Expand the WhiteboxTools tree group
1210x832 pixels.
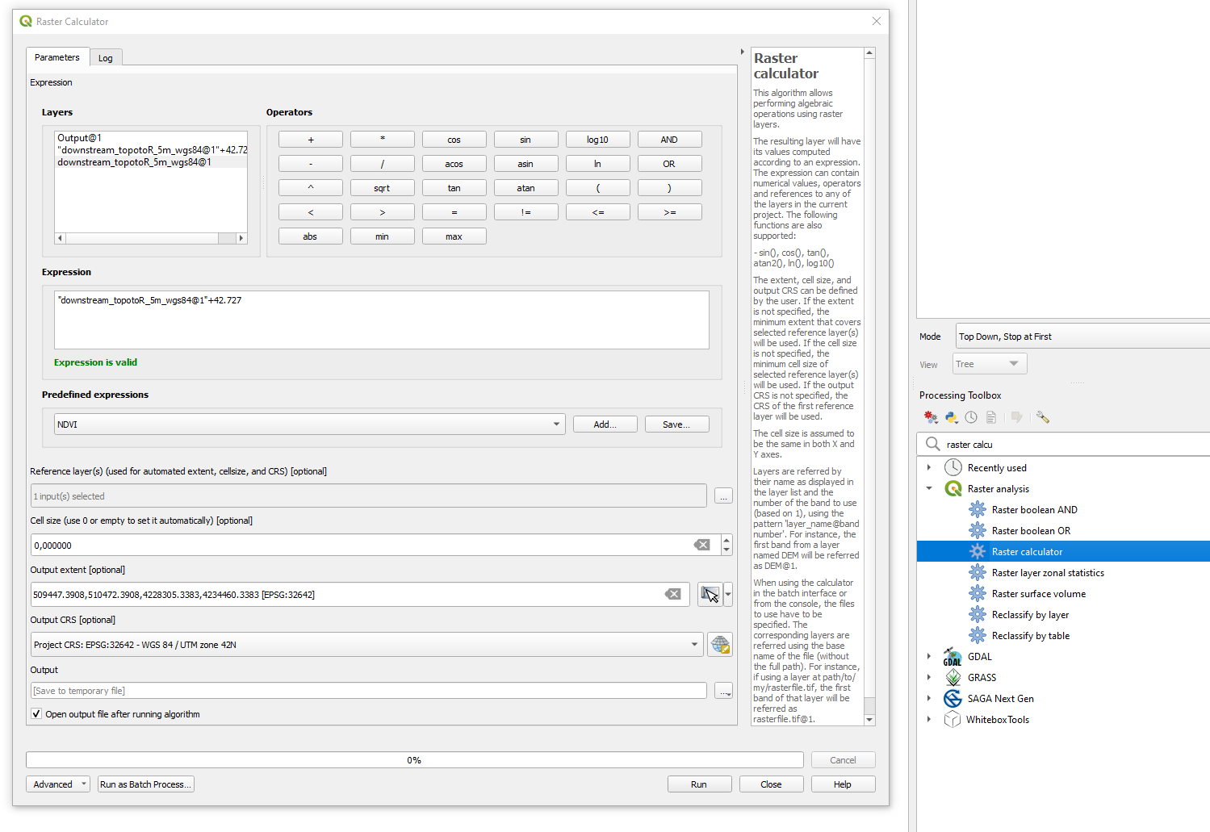click(928, 719)
